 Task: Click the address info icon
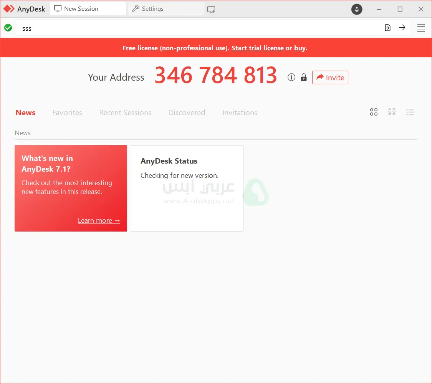(291, 78)
